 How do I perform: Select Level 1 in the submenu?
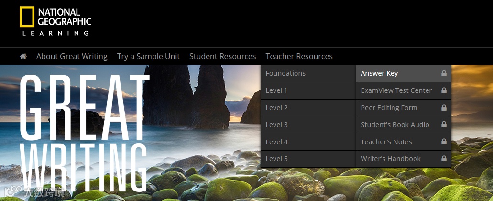tap(308, 91)
